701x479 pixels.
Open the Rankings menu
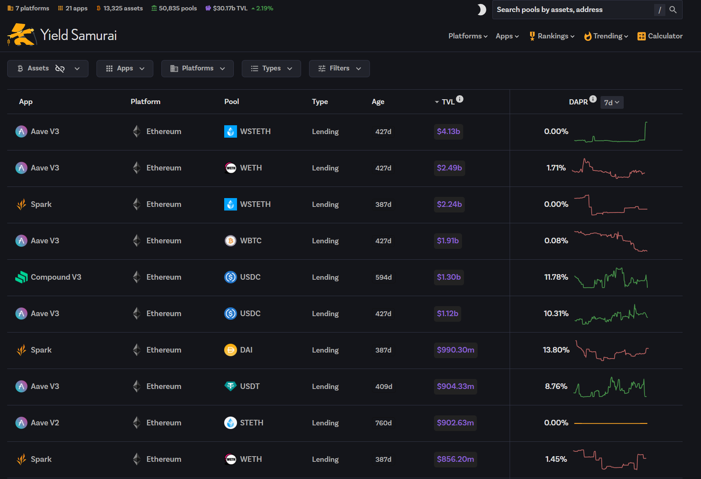pos(552,36)
